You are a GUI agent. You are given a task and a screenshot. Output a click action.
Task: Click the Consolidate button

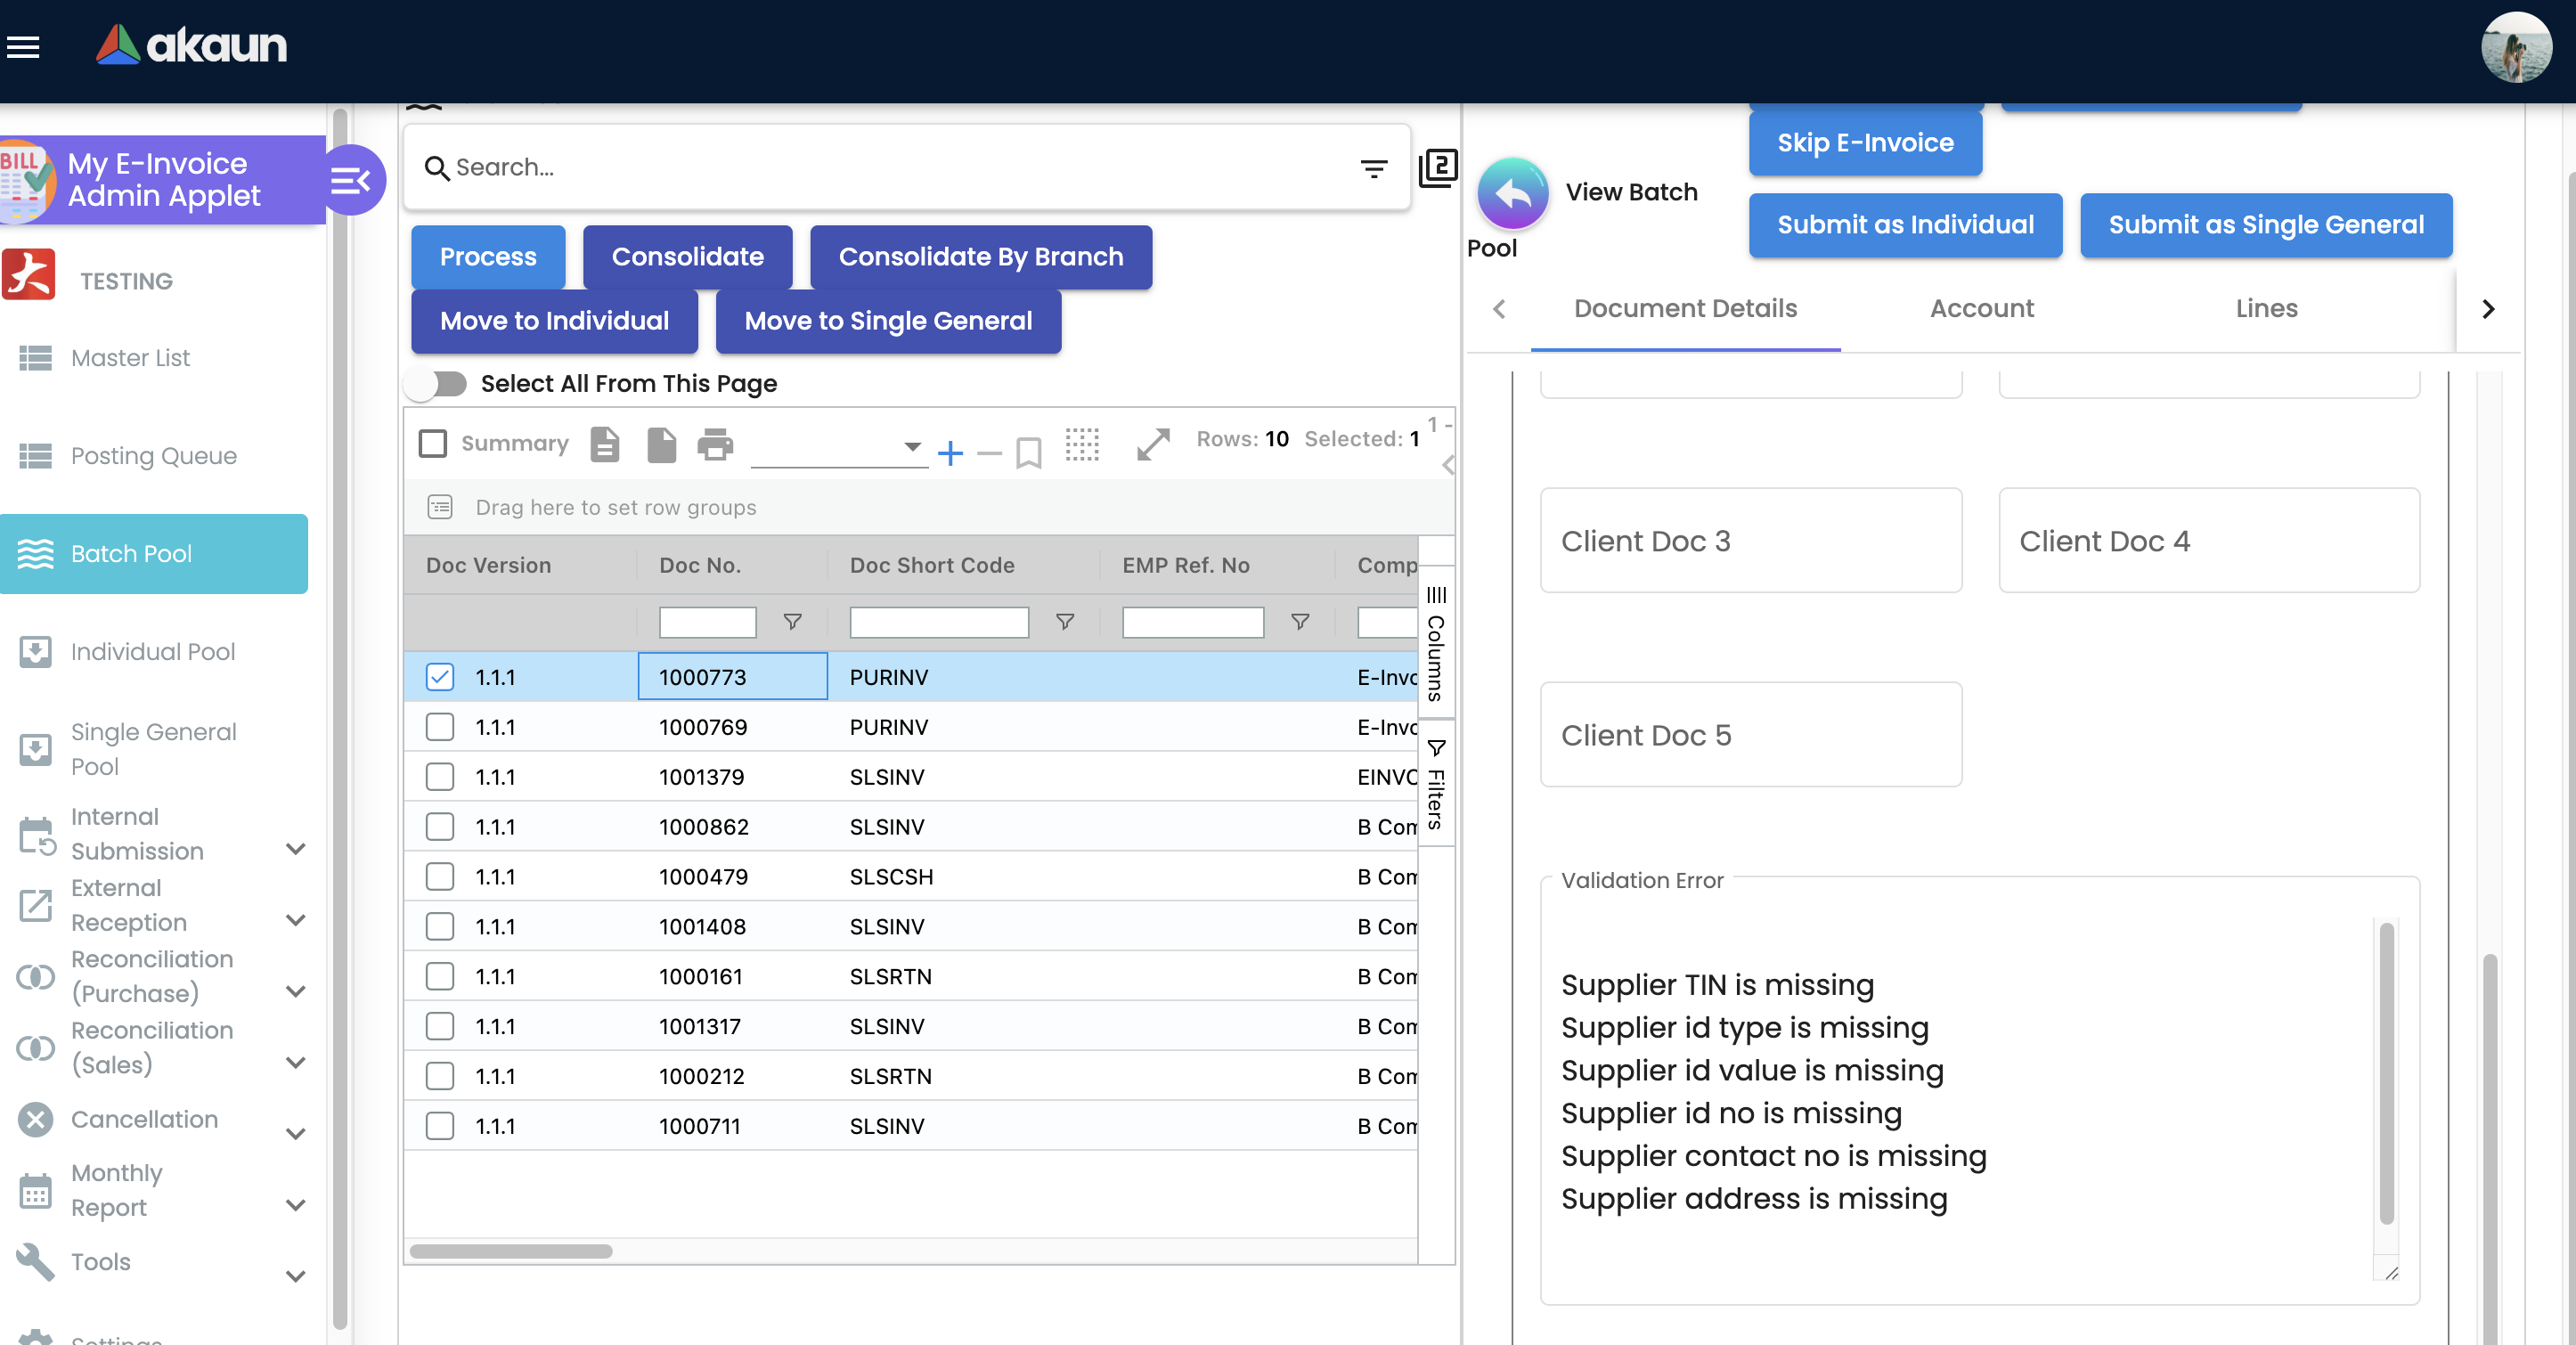click(x=687, y=257)
